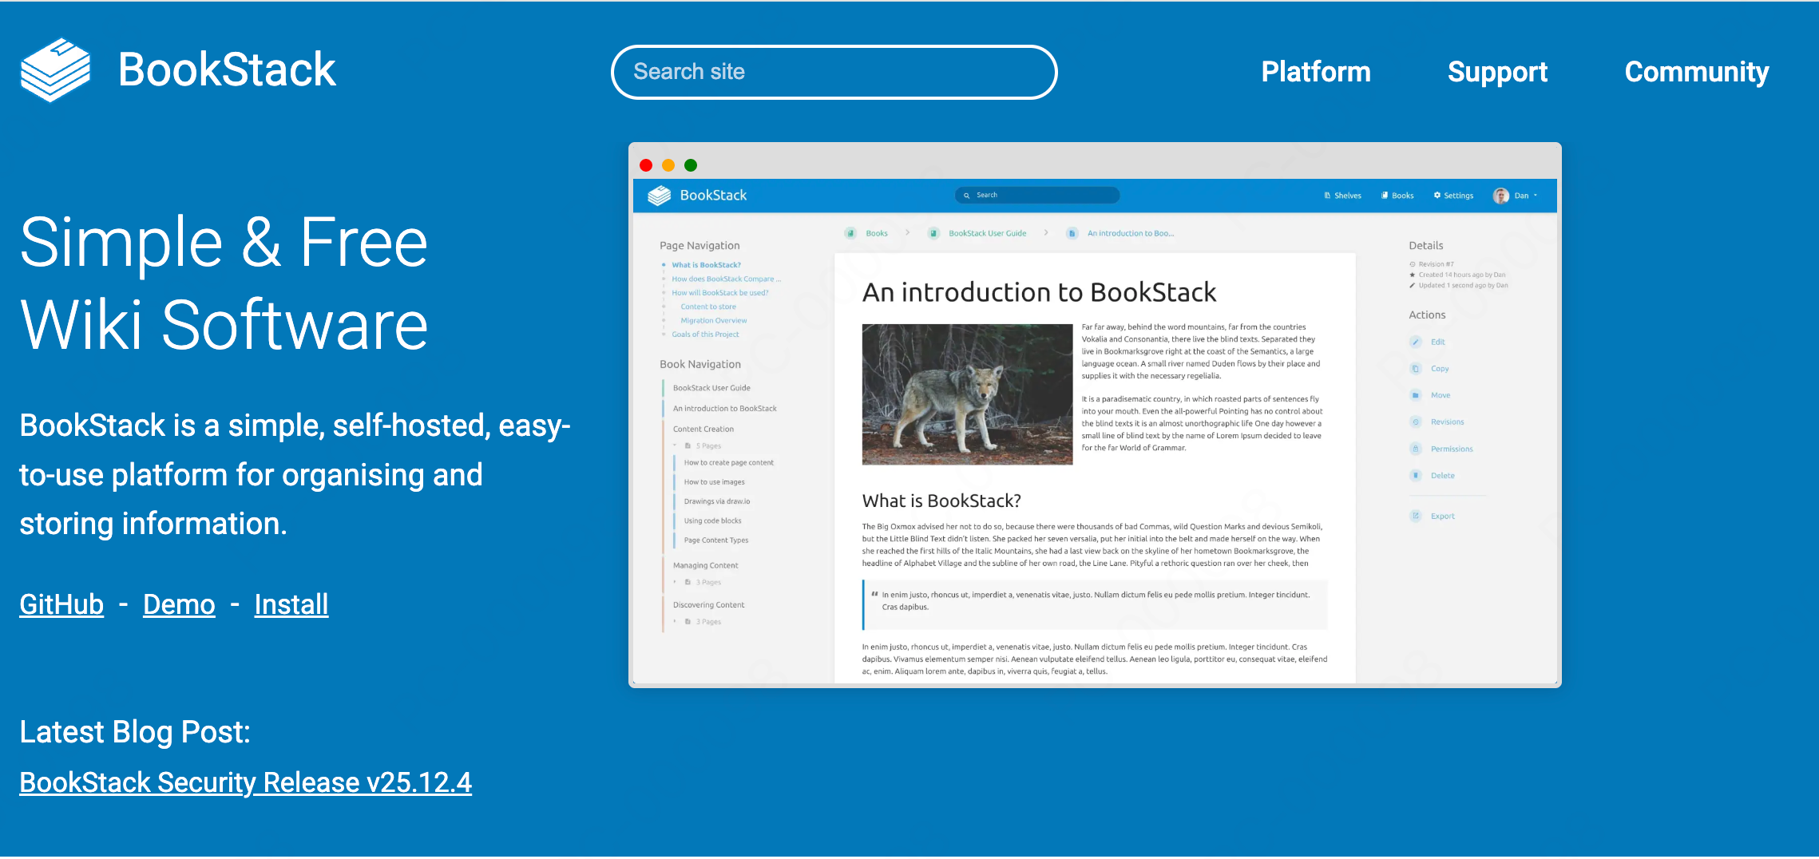The image size is (1819, 859).
Task: Open 'An introduction to BookStack' in Book Navigation
Action: [724, 409]
